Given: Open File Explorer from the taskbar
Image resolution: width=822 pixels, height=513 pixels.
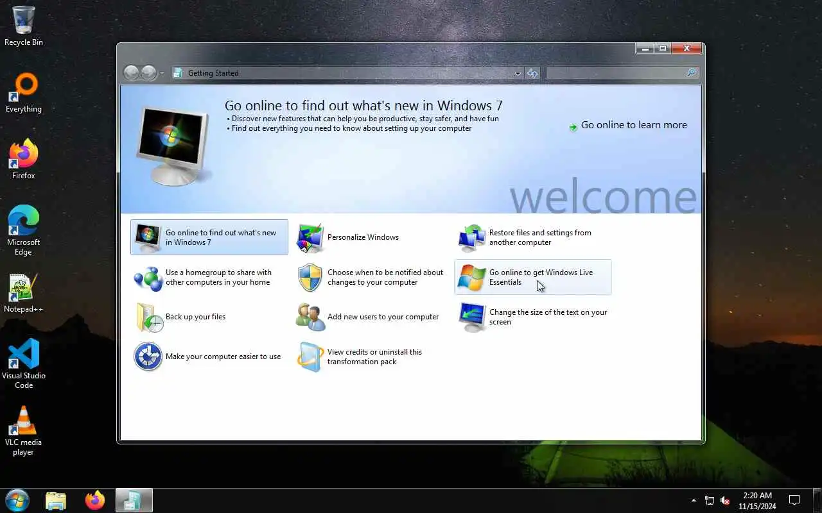Looking at the screenshot, I should coord(56,500).
